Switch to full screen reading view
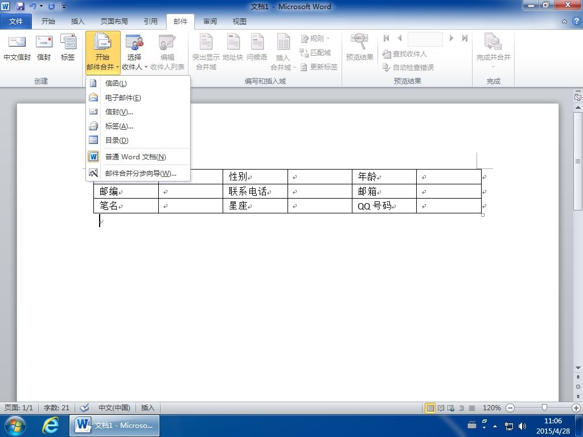Viewport: 583px width, 437px height. (441, 408)
